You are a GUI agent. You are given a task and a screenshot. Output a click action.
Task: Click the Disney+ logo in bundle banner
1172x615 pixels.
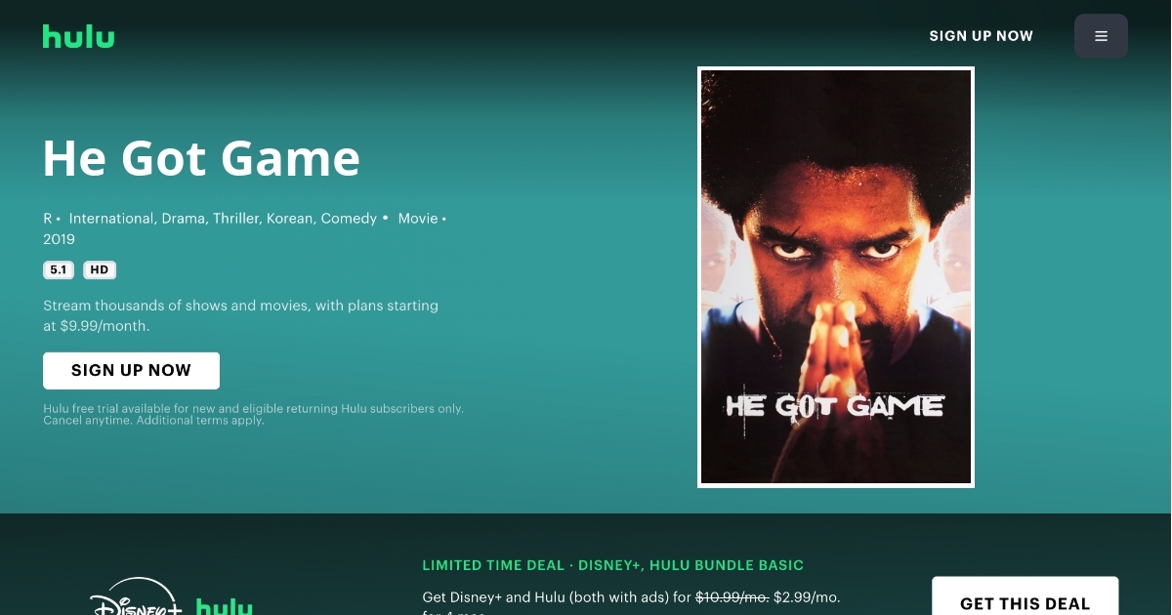click(x=137, y=597)
